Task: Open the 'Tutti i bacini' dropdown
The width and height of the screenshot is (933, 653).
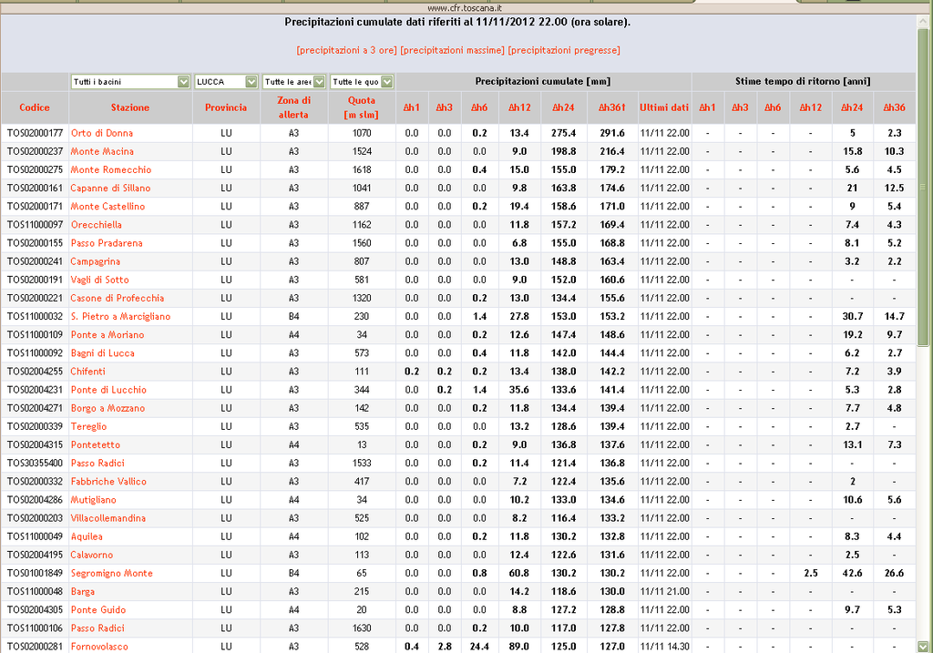Action: coord(129,82)
